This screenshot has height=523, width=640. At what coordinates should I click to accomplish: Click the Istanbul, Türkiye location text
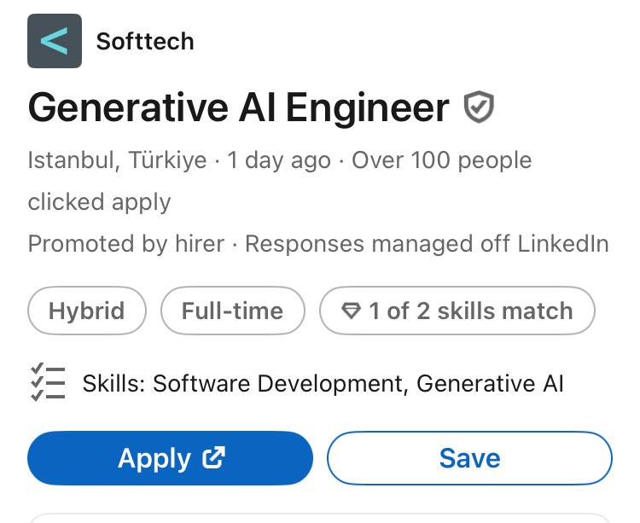117,160
